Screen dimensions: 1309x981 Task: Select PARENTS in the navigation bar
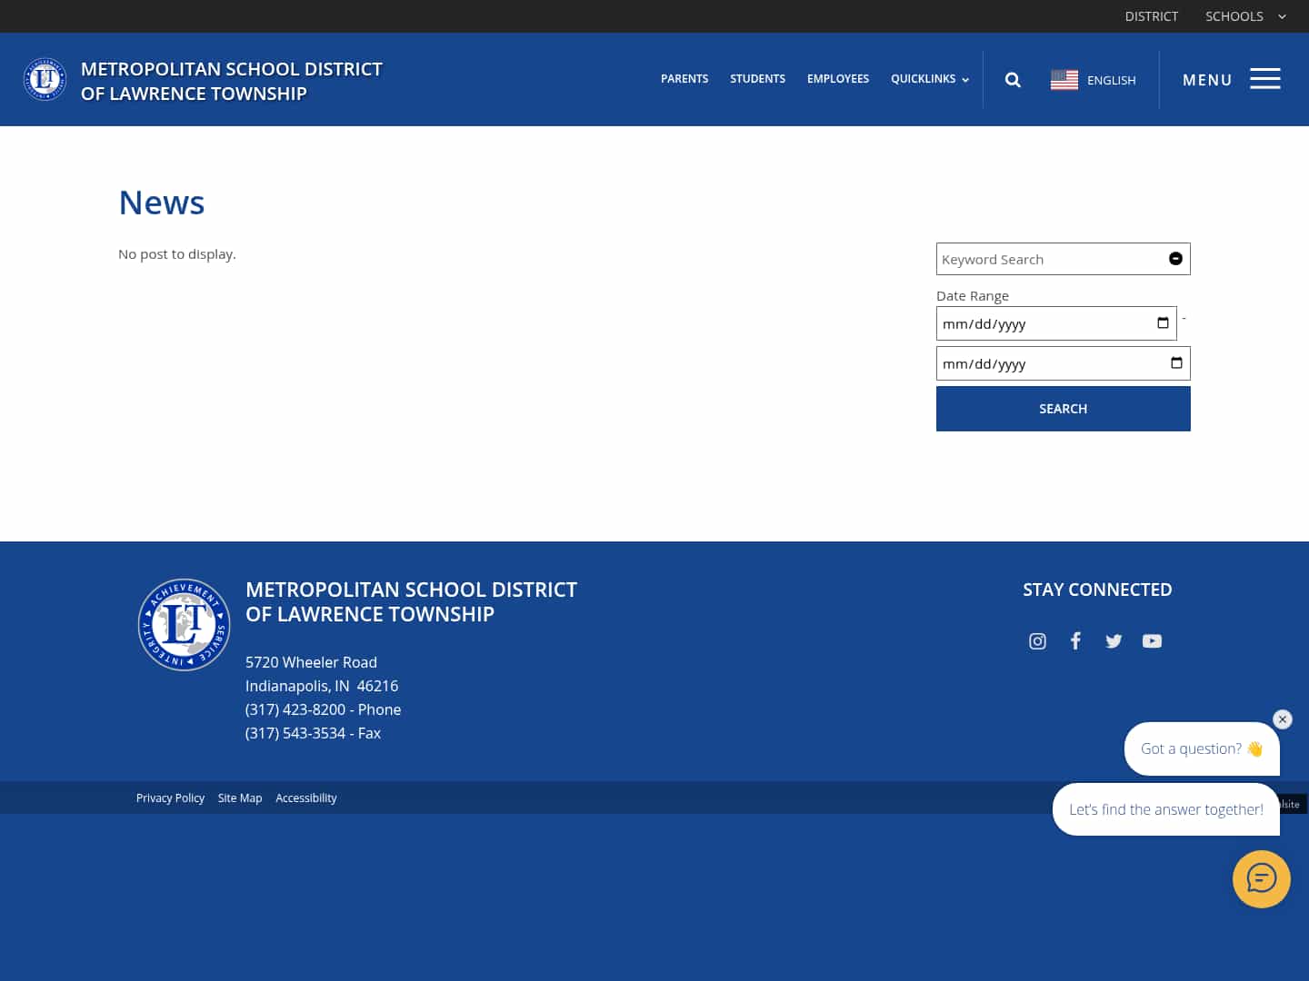pyautogui.click(x=684, y=79)
